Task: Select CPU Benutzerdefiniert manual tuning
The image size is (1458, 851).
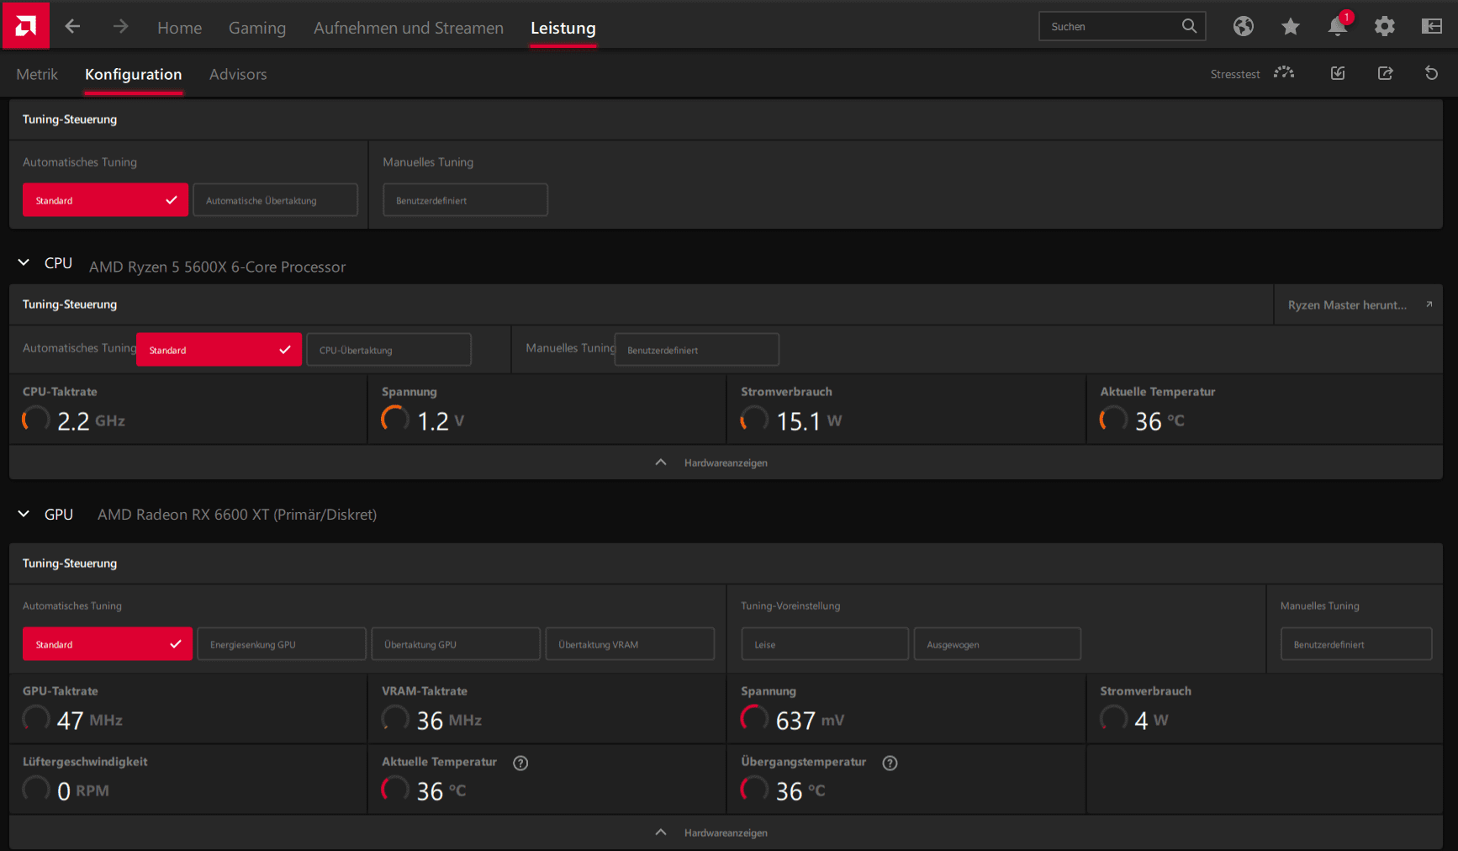Action: (696, 350)
